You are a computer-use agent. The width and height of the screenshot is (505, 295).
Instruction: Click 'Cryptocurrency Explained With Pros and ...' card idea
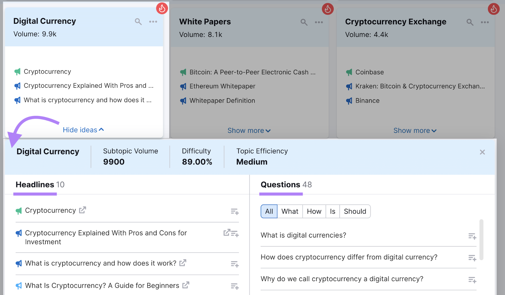point(89,86)
